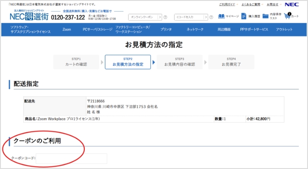Click the オンラインクーポン input field

pos(143,17)
